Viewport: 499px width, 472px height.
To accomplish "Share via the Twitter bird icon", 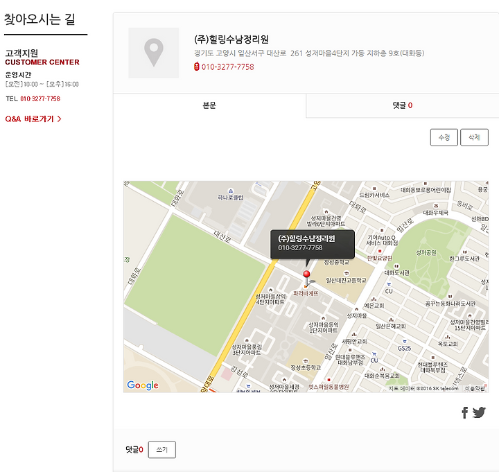I will 479,412.
